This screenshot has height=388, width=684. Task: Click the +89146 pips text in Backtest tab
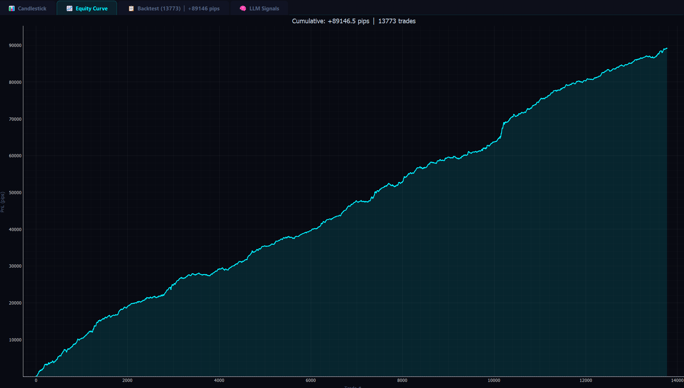(x=204, y=9)
